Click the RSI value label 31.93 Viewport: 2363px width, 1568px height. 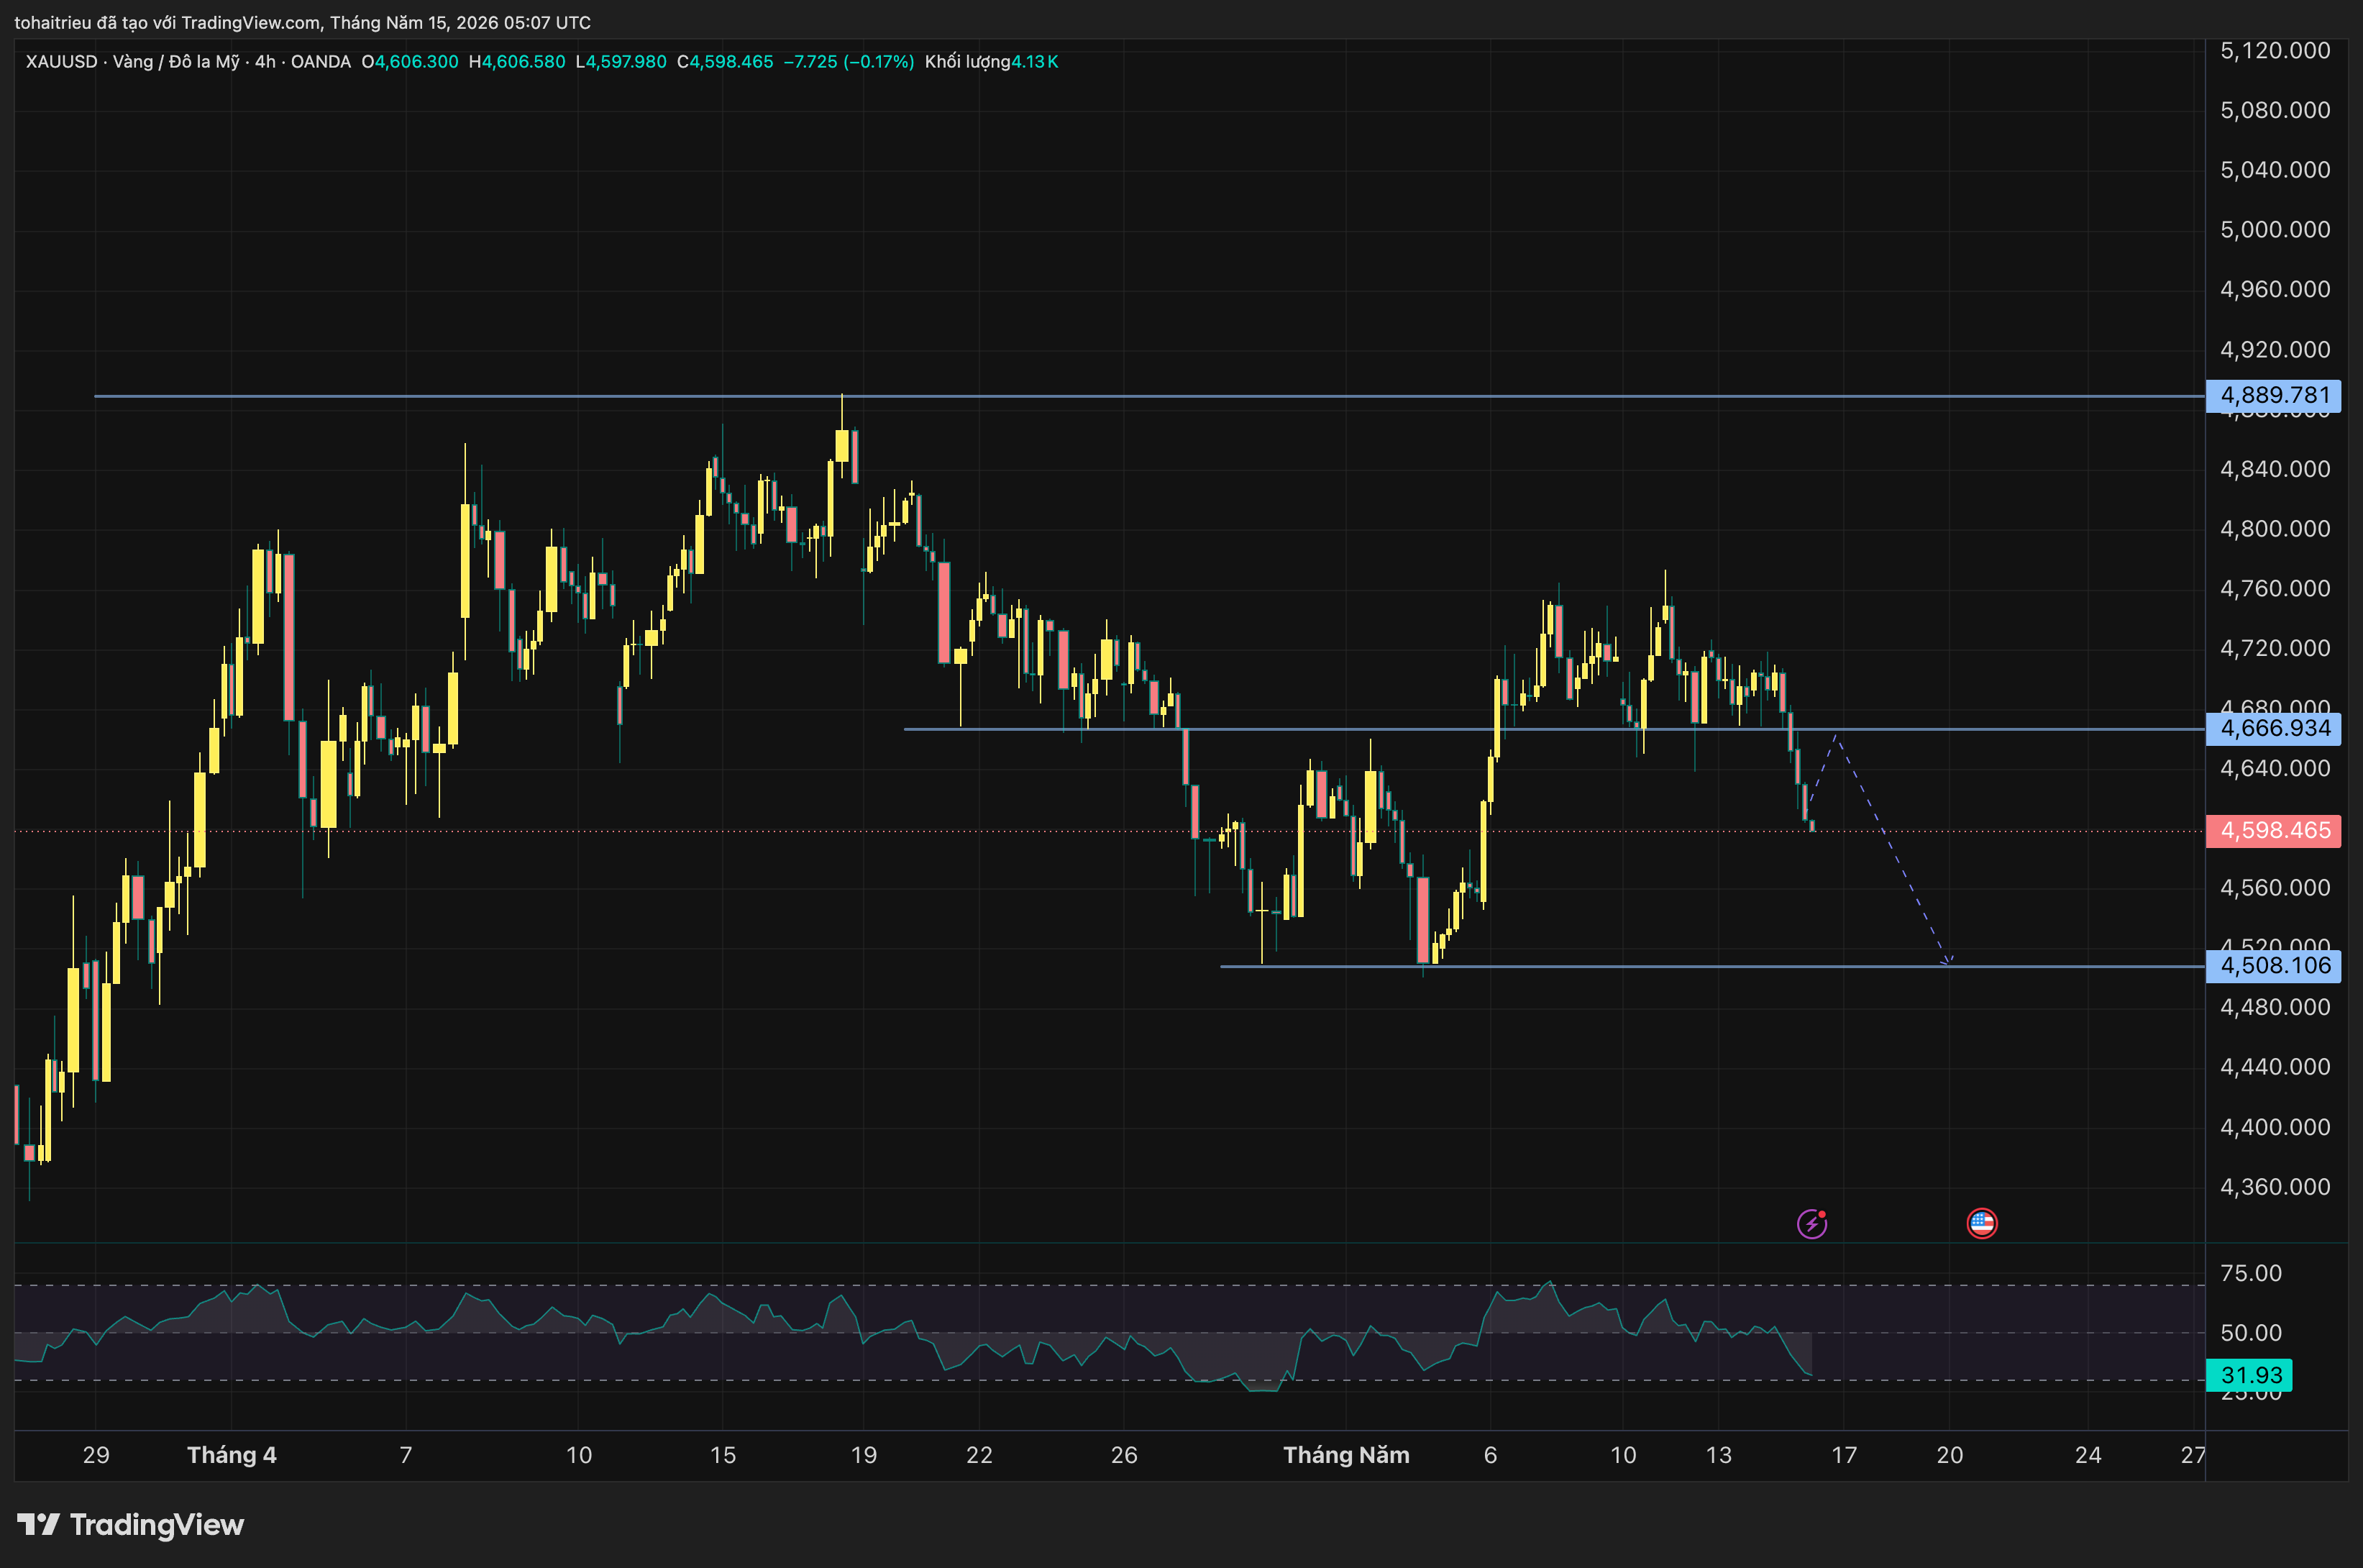(2250, 1375)
